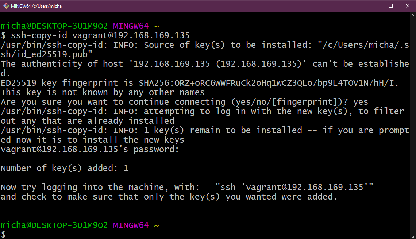
Task: Click the "1 key(s) remain" INFO line
Action: pos(204,130)
